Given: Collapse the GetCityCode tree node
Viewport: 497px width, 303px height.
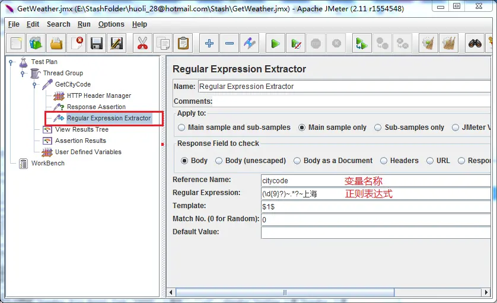Looking at the screenshot, I should [34, 85].
